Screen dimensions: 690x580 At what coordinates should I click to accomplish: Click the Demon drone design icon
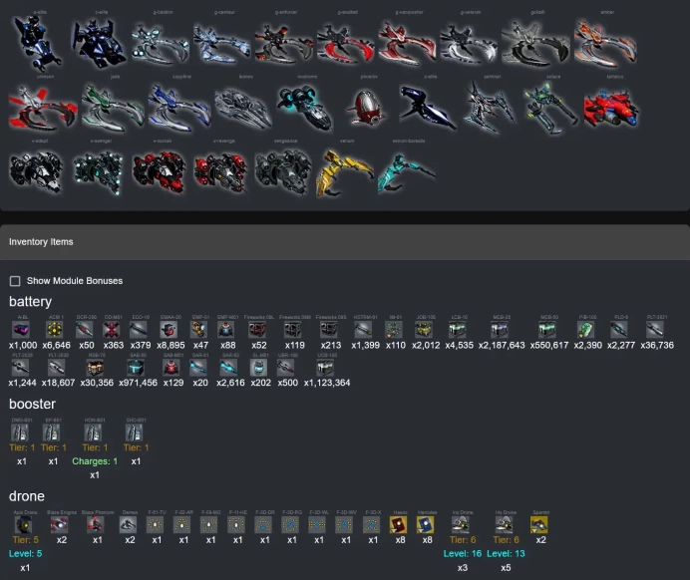point(128,524)
